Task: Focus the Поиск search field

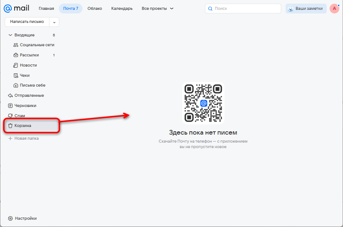Action: click(x=243, y=8)
